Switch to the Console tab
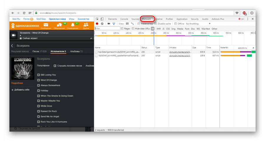 [x=124, y=19]
